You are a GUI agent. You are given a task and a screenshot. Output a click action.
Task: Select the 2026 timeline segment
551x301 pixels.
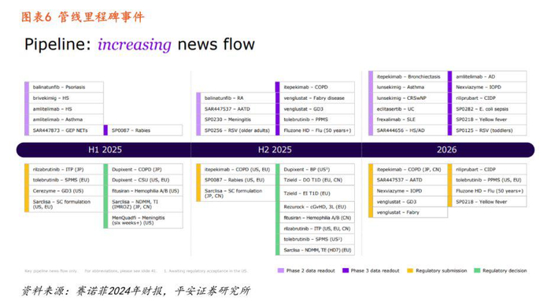pyautogui.click(x=448, y=150)
